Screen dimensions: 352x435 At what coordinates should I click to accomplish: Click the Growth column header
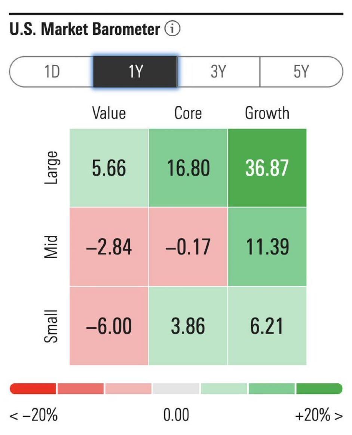pos(267,113)
